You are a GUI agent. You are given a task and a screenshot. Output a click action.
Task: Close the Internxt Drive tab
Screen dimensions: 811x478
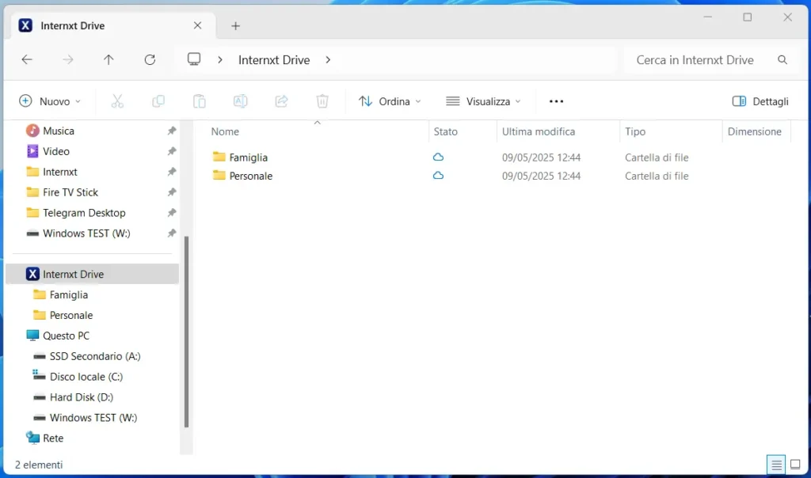coord(197,25)
